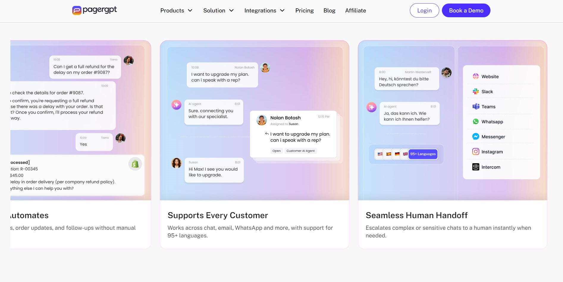Click Nolan Botosh's avatar in ticket card
This screenshot has height=282, width=563.
pyautogui.click(x=262, y=120)
